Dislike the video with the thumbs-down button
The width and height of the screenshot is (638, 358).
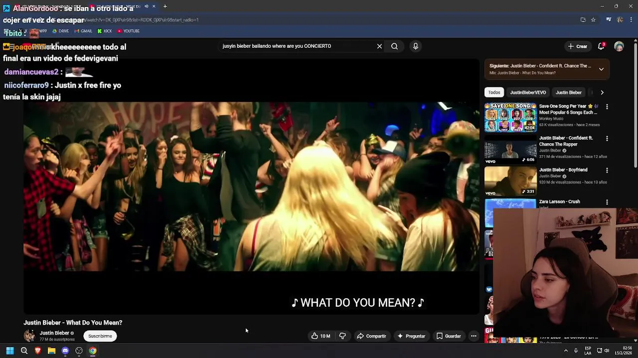coord(342,336)
